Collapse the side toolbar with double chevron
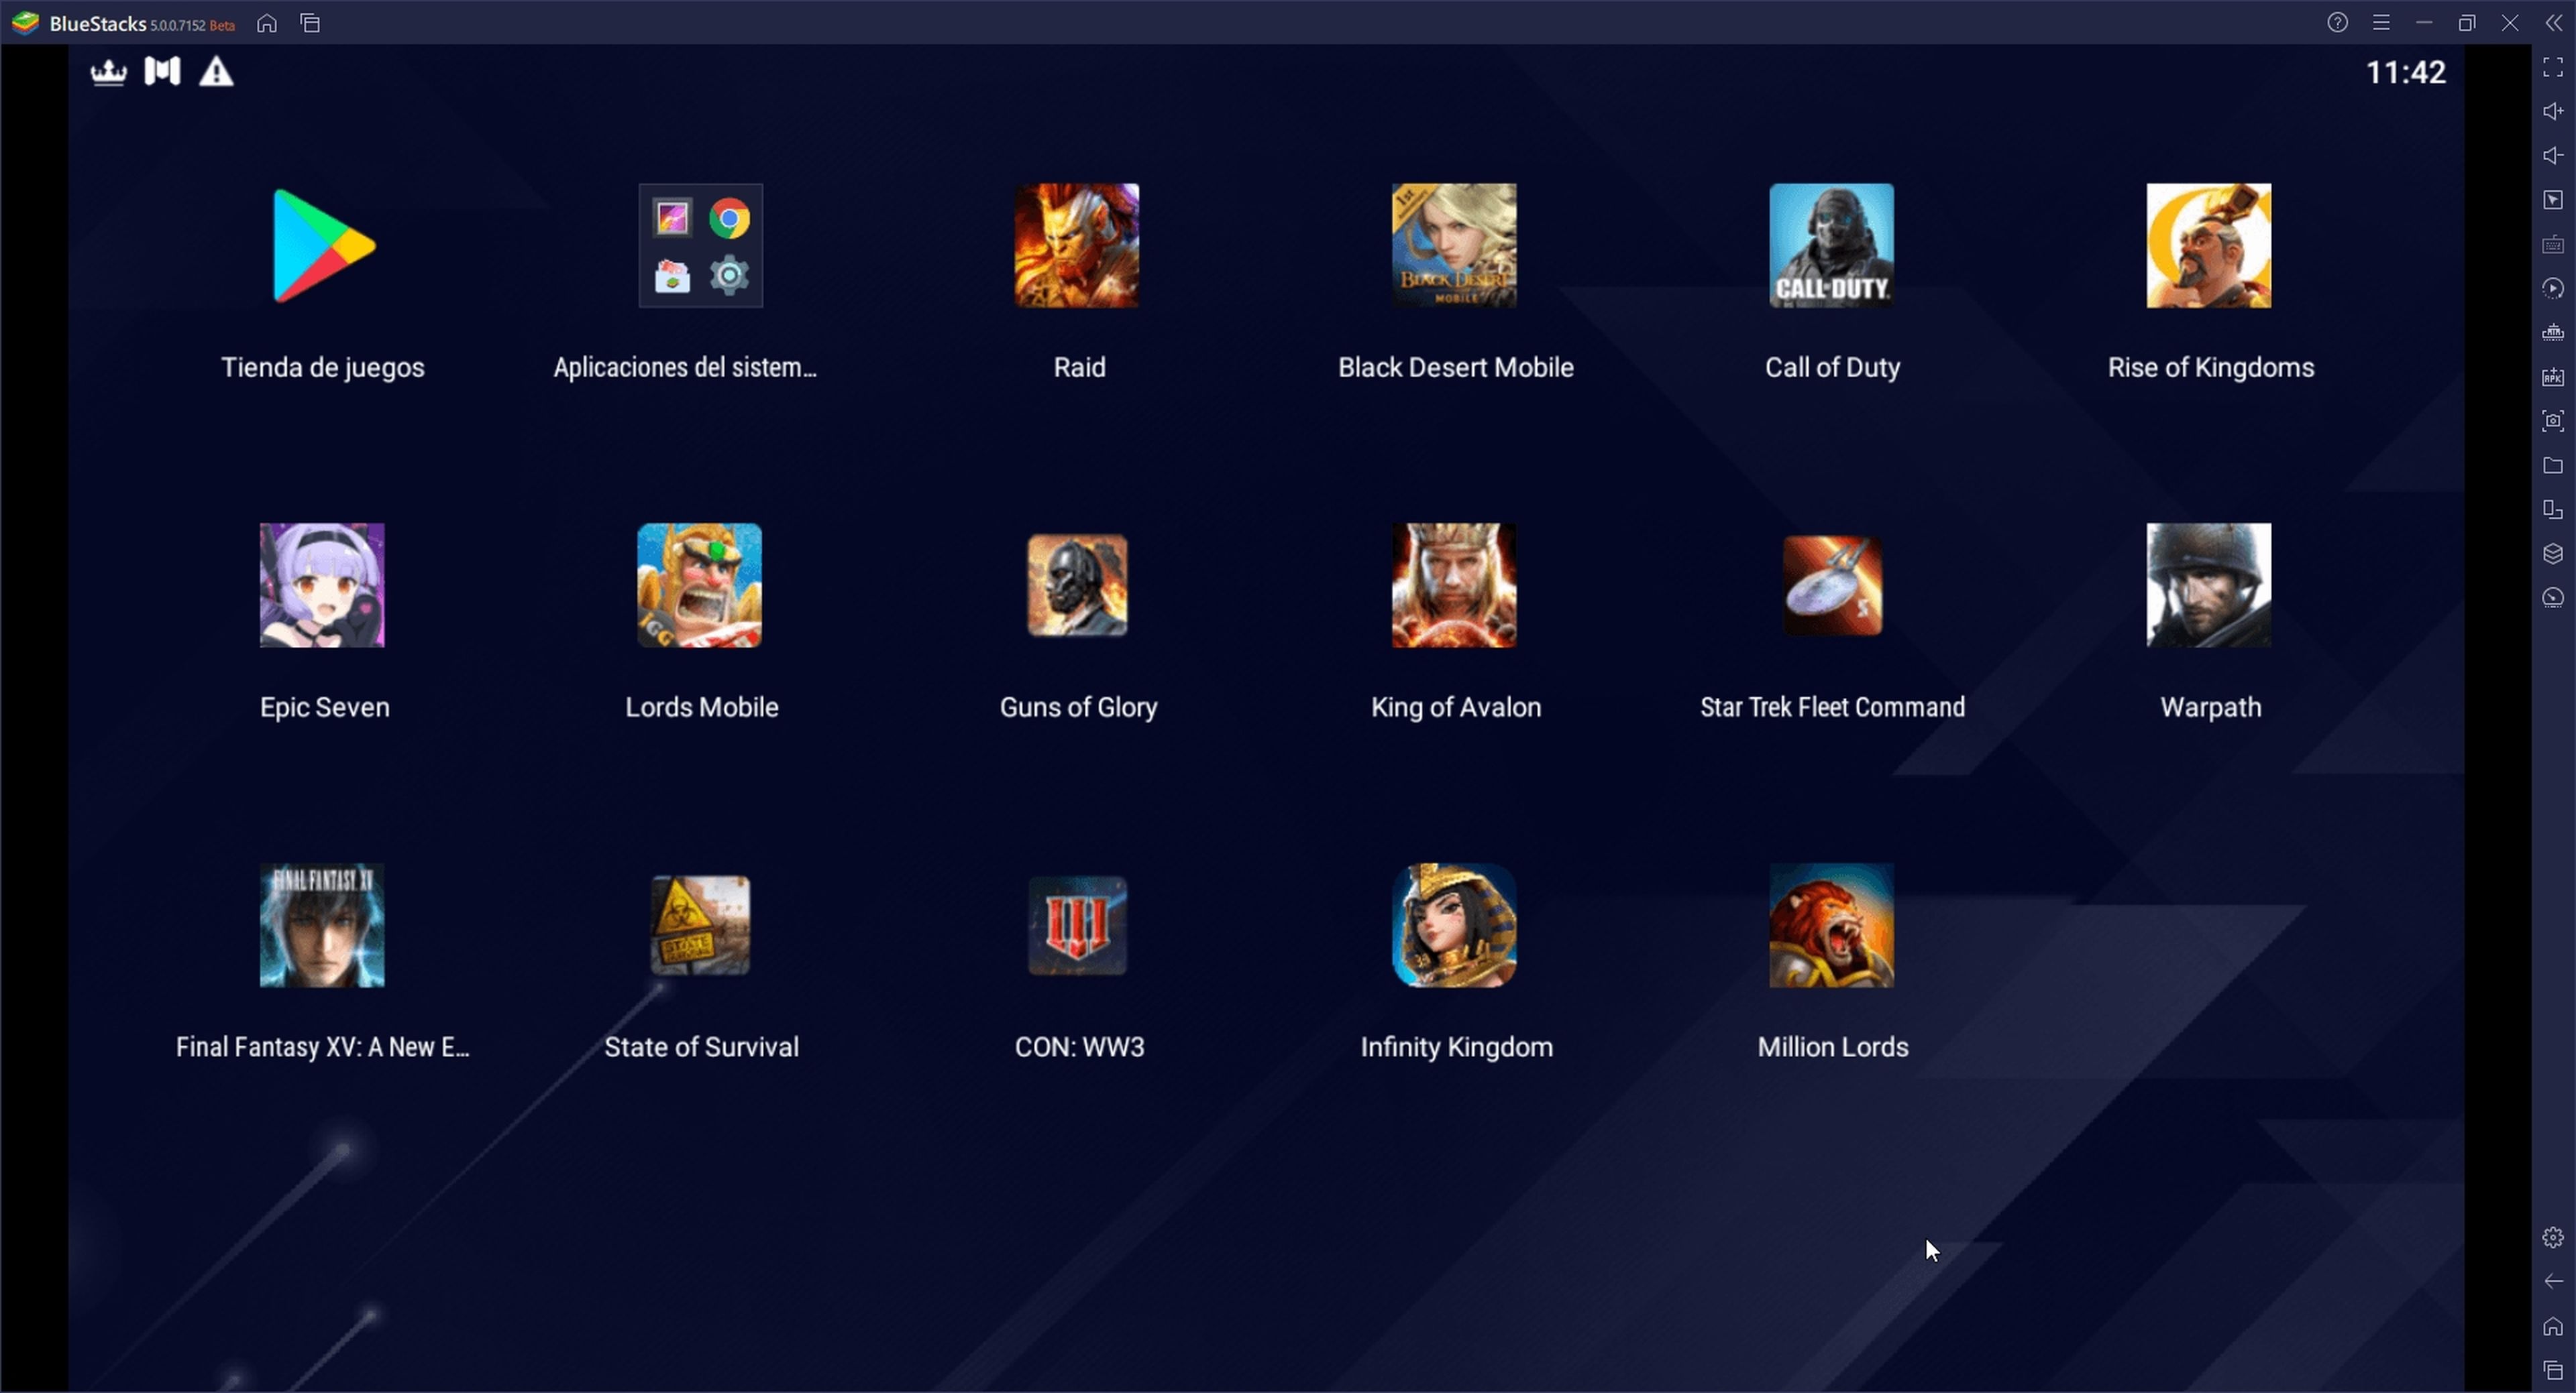 pyautogui.click(x=2553, y=22)
